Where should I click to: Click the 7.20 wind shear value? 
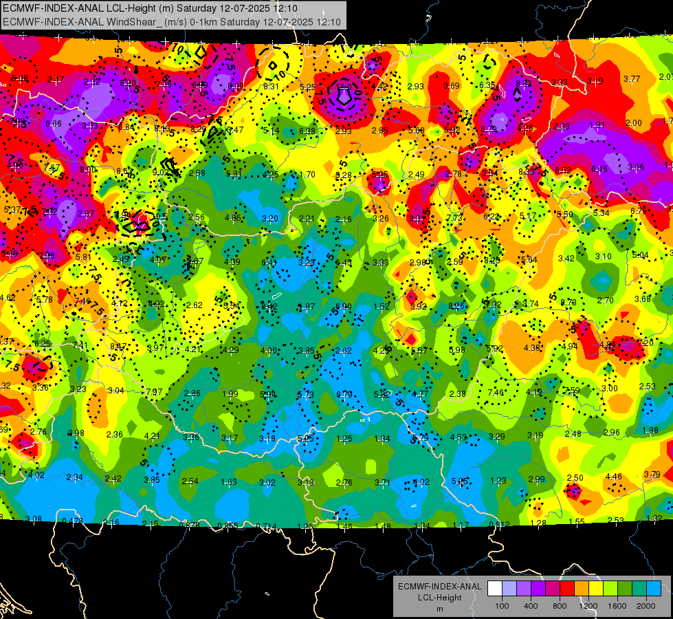coord(646,343)
